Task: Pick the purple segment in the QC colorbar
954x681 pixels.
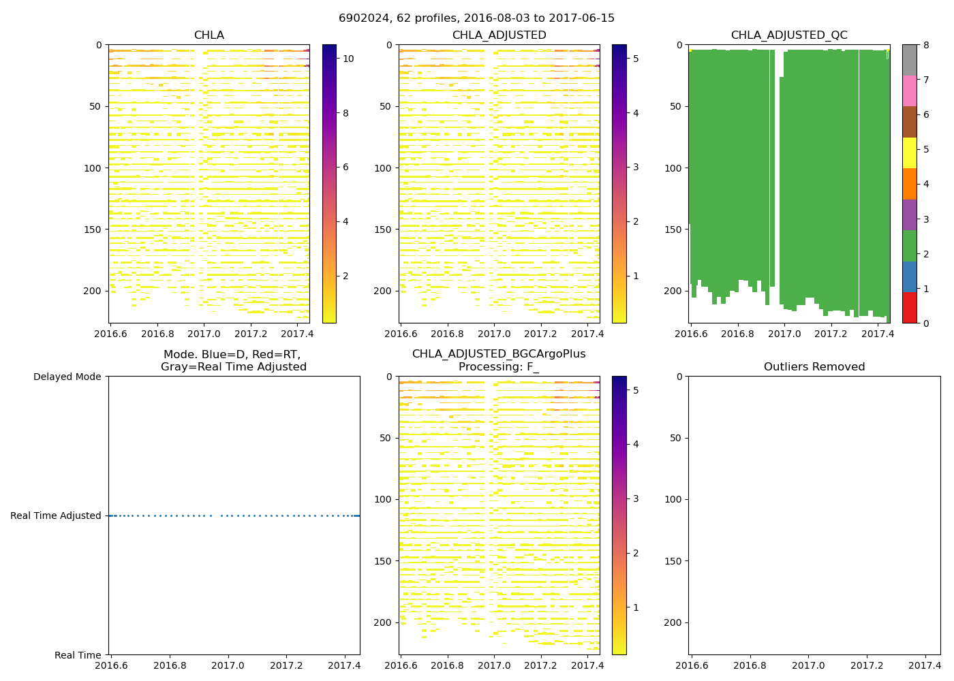Action: tap(909, 215)
